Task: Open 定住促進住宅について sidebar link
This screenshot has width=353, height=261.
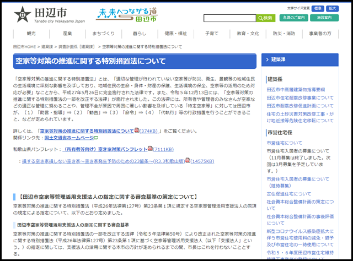Action: click(x=289, y=194)
